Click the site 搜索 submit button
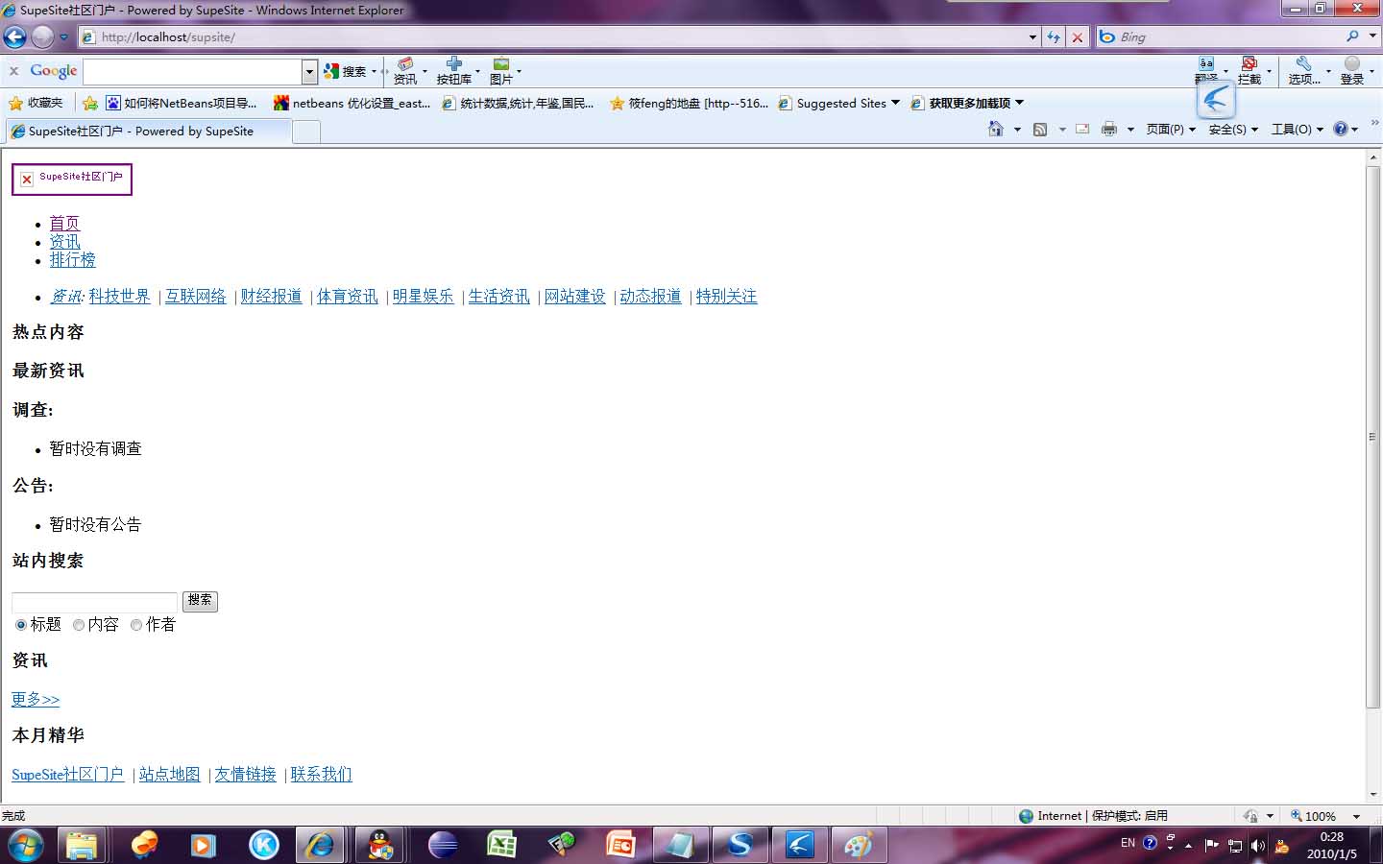 pyautogui.click(x=200, y=601)
